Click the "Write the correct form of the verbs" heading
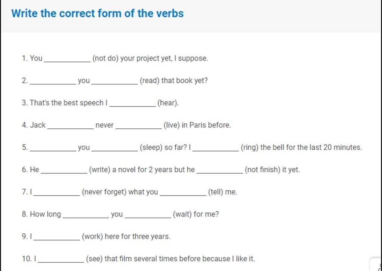Viewport: 382px width, 271px height. (97, 13)
